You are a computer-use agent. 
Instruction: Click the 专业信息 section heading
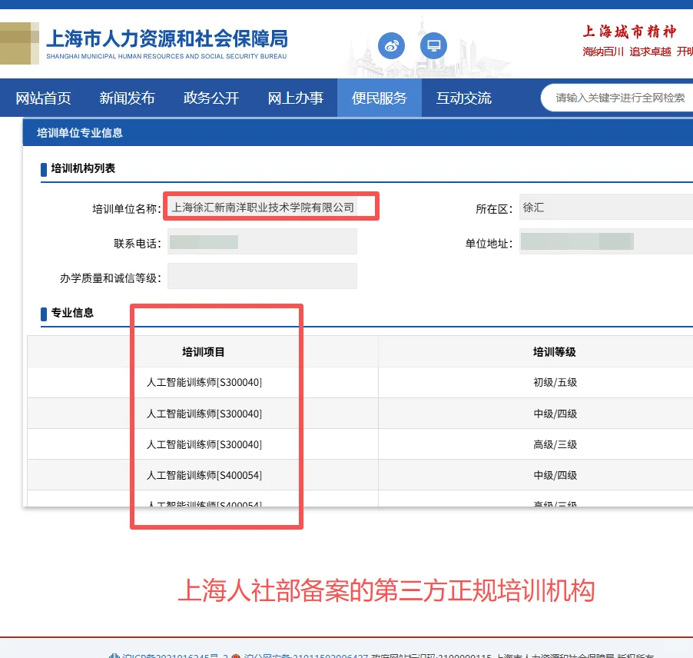point(72,313)
